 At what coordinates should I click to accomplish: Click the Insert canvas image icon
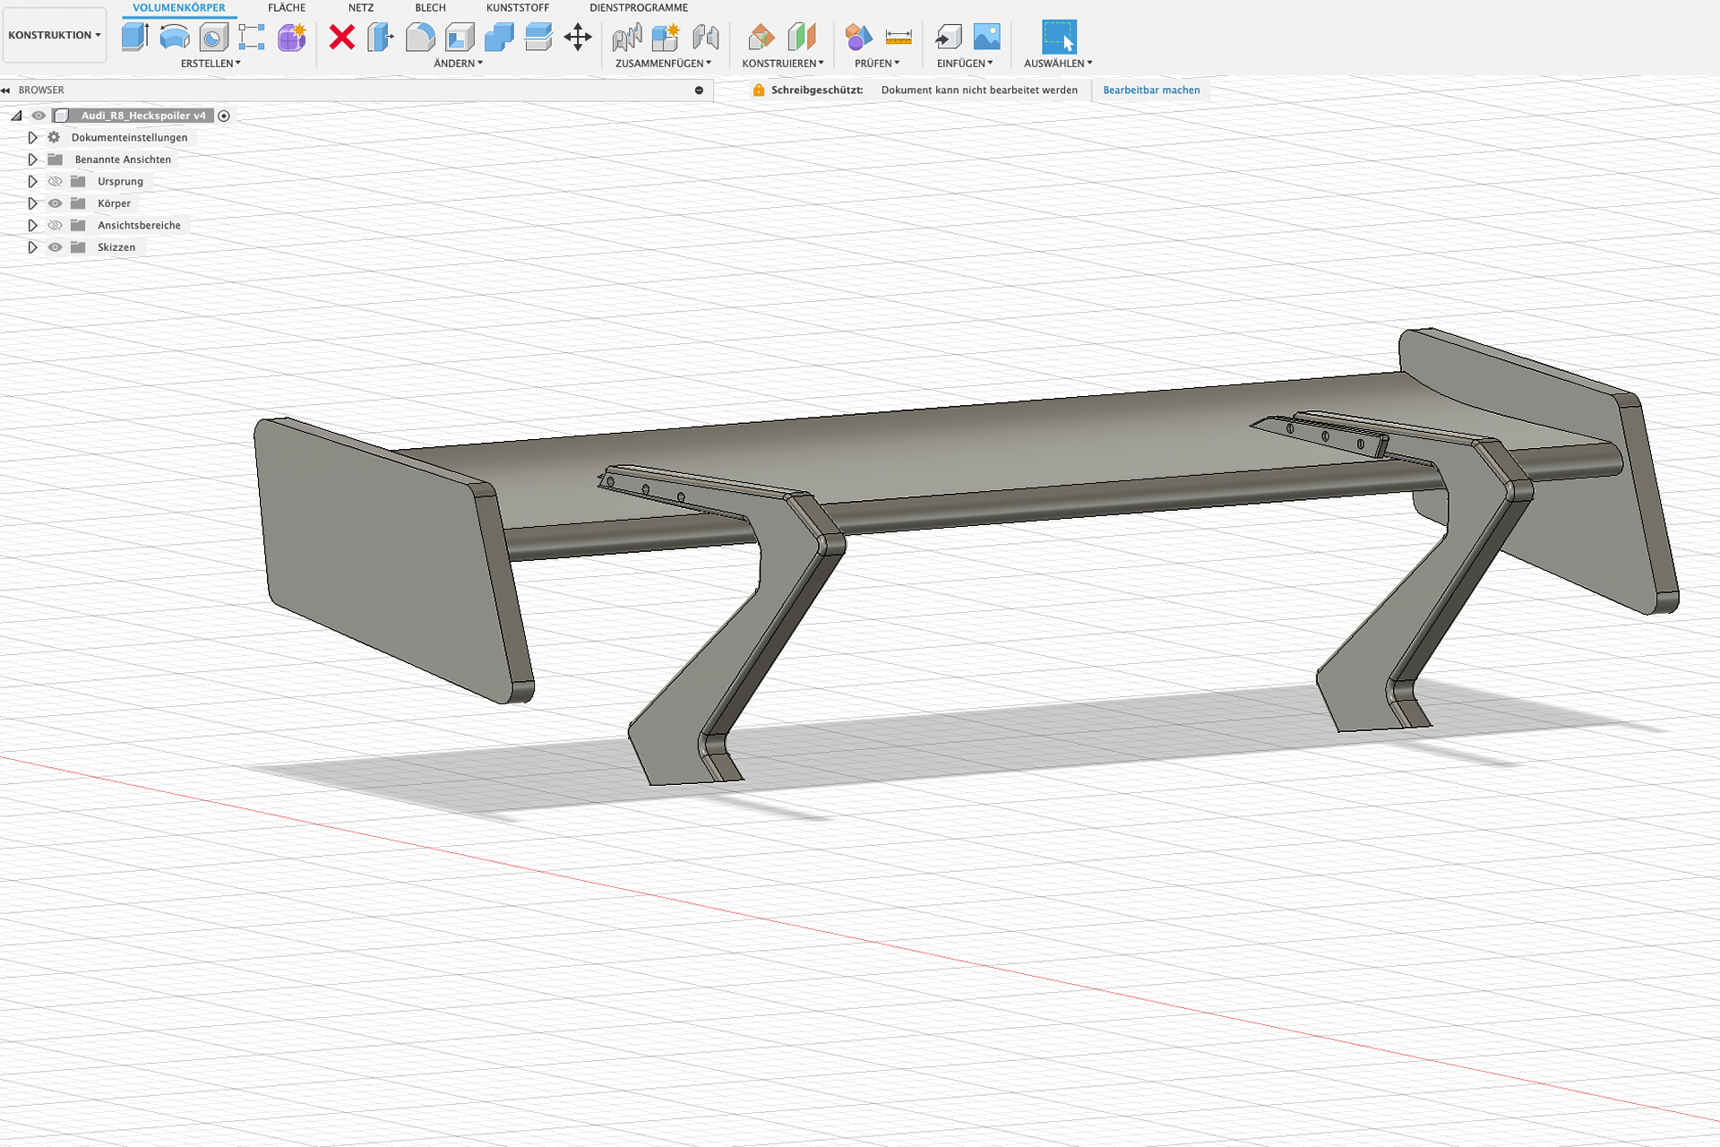tap(986, 37)
